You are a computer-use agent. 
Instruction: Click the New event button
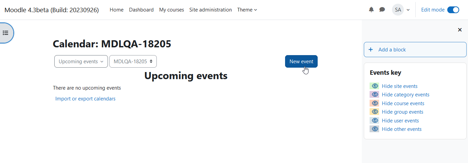301,62
